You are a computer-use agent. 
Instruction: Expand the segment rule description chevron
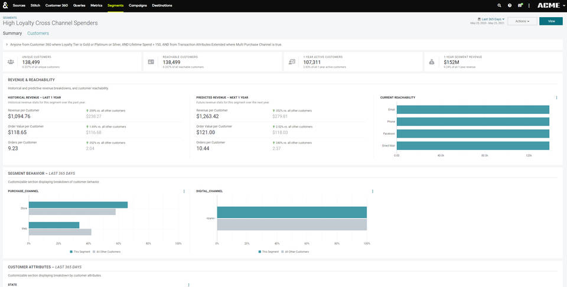coord(6,44)
